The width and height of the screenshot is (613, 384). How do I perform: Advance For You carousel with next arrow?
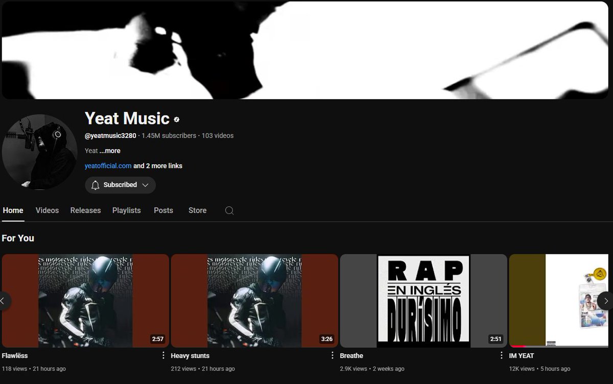click(x=605, y=301)
